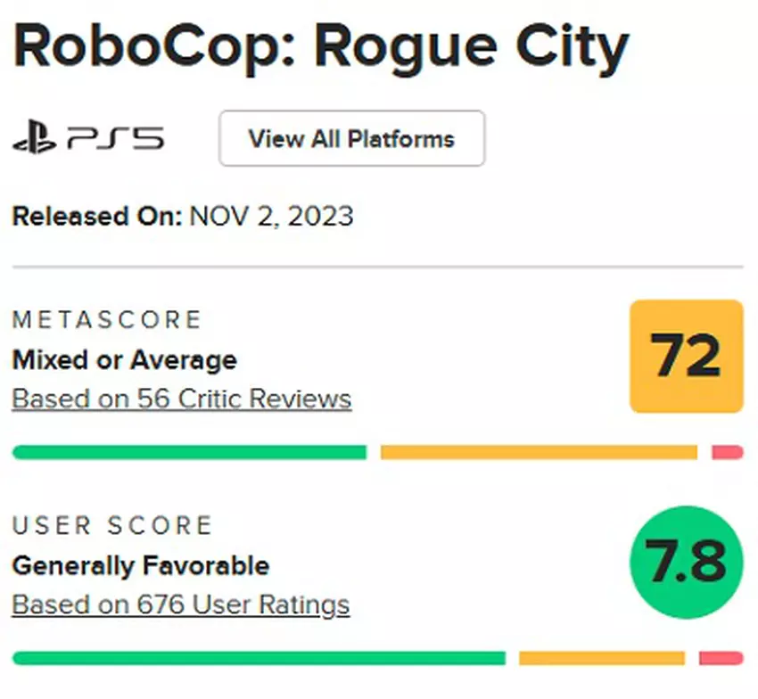Select the green positive critic reviews bar
Viewport: 758px width, 699px height.
189,453
